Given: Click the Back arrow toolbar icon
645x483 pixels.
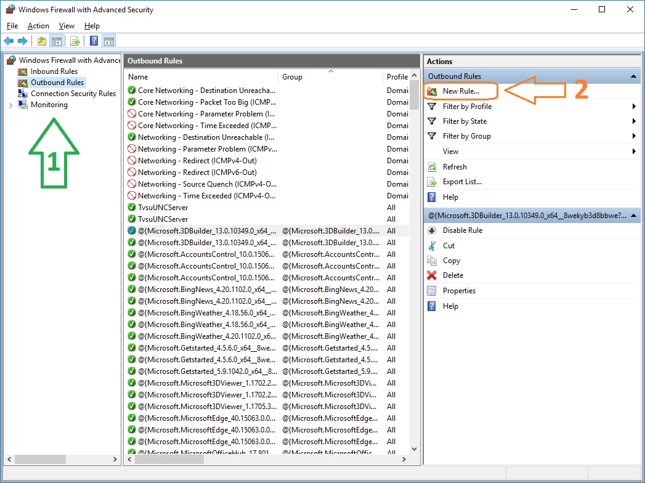Looking at the screenshot, I should click(9, 41).
